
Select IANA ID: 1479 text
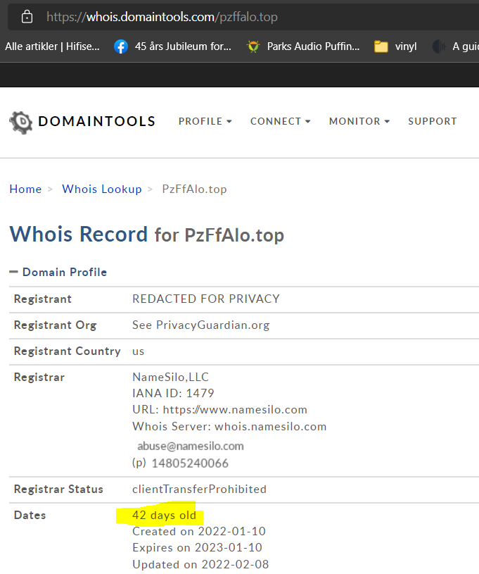[x=173, y=393]
